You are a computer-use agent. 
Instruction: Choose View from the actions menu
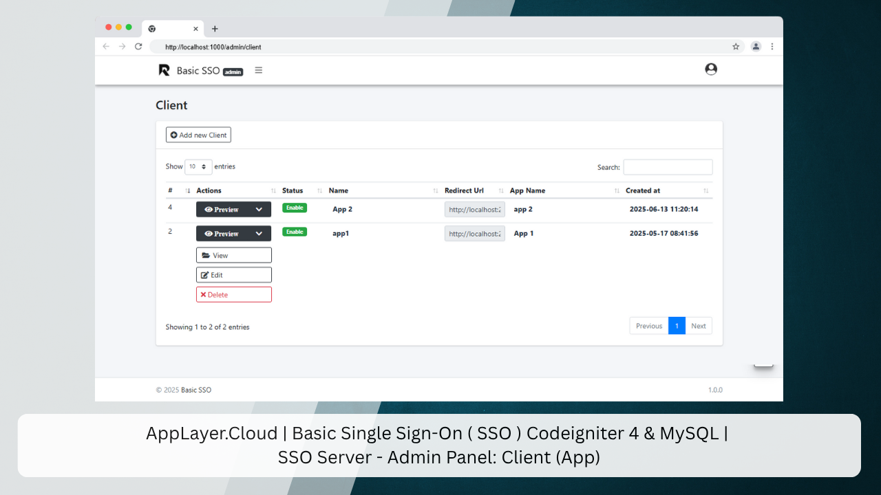coord(234,255)
